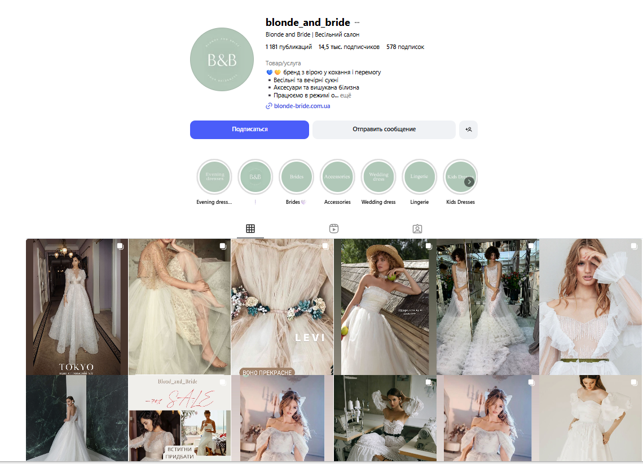Switch to the tagged photos tab
643x464 pixels.
coord(417,229)
